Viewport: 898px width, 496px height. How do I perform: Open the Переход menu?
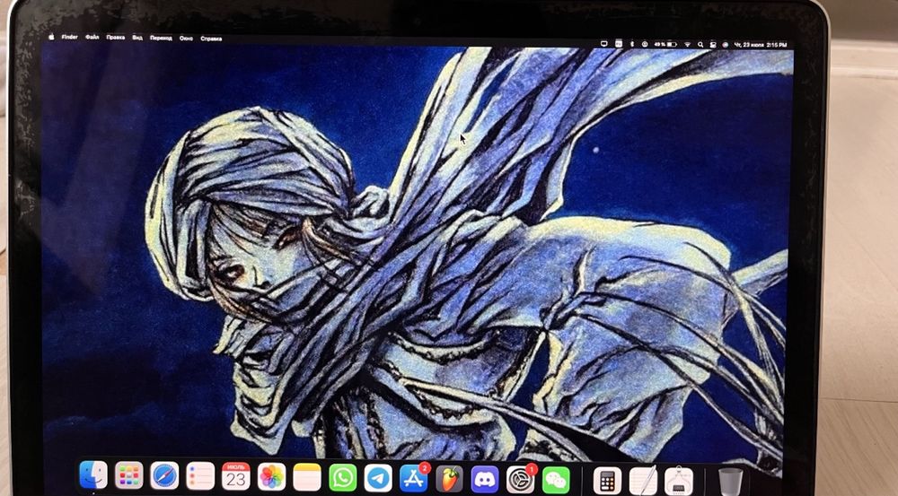point(161,39)
